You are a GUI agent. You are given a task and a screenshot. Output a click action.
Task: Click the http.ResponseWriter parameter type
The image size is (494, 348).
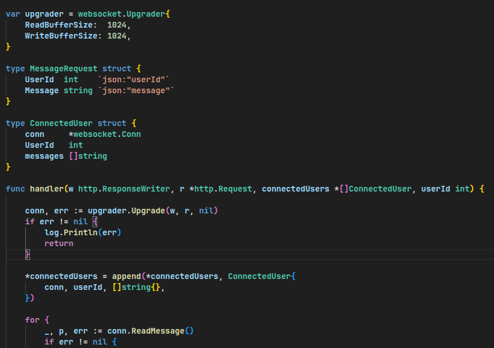[x=124, y=189]
